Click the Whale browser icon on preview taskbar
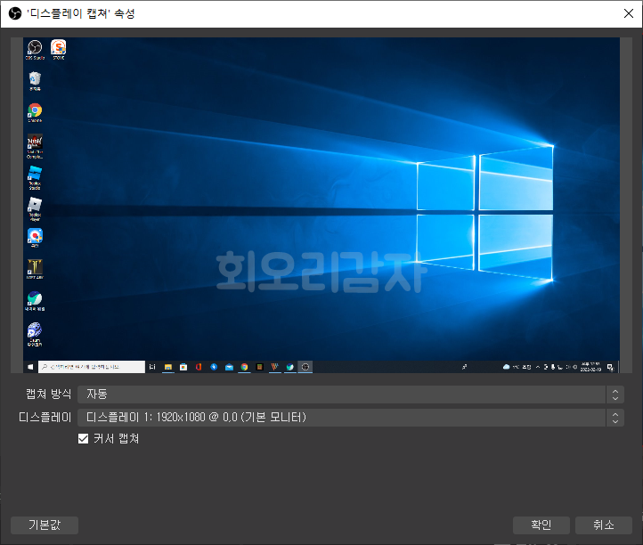Image resolution: width=643 pixels, height=545 pixels. [x=290, y=367]
